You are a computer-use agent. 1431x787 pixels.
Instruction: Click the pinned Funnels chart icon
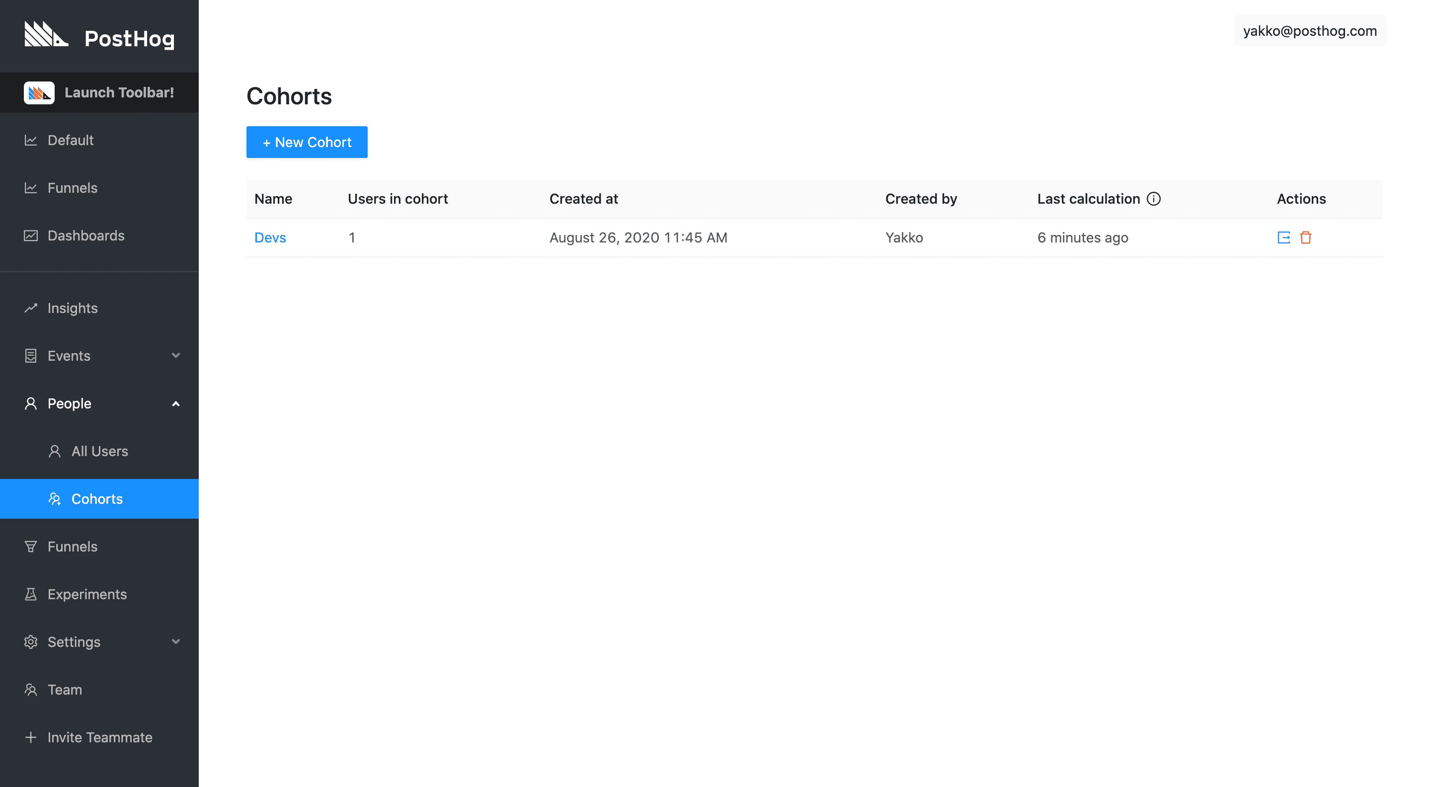pyautogui.click(x=30, y=188)
